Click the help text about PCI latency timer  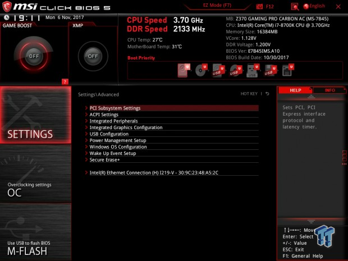pyautogui.click(x=304, y=117)
